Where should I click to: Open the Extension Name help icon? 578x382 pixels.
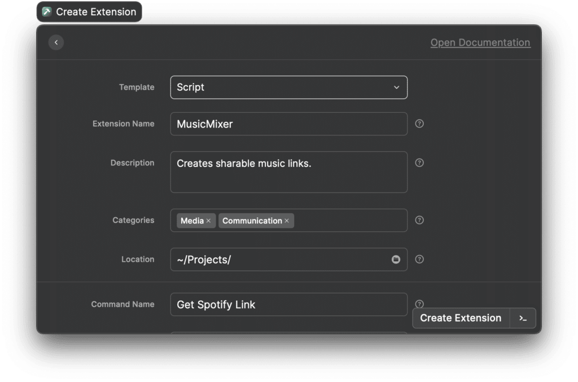[x=419, y=124]
